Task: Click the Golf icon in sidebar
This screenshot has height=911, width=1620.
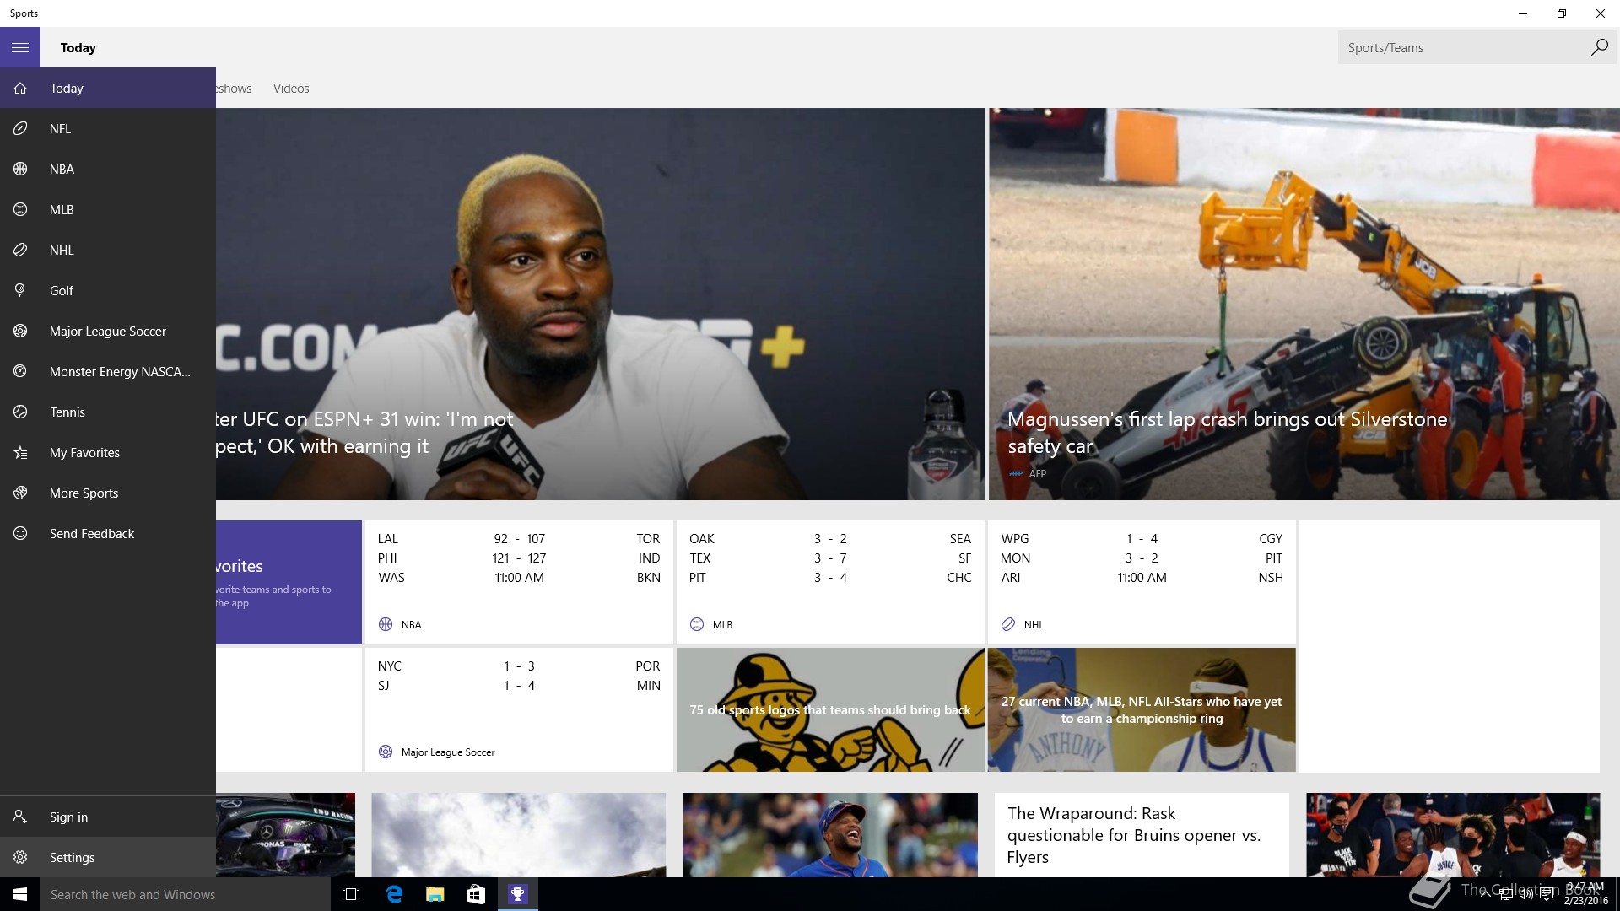Action: click(20, 291)
